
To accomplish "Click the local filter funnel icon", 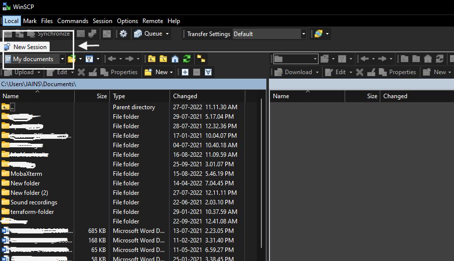I will (89, 59).
